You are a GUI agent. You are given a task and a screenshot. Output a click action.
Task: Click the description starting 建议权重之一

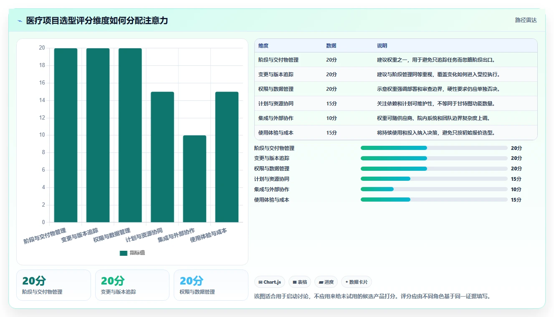pyautogui.click(x=436, y=60)
